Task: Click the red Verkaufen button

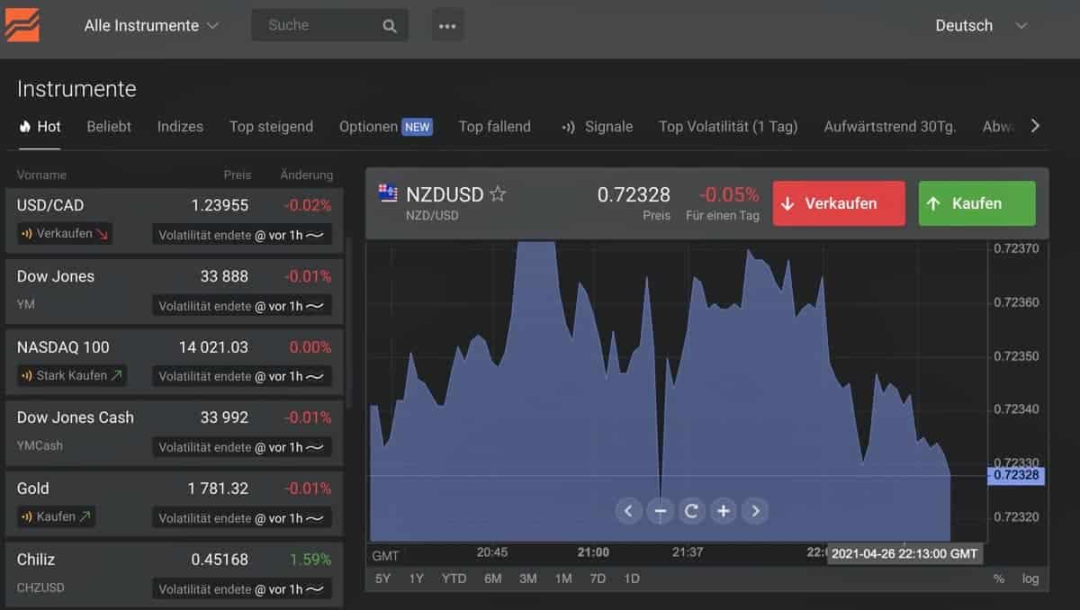Action: click(839, 203)
